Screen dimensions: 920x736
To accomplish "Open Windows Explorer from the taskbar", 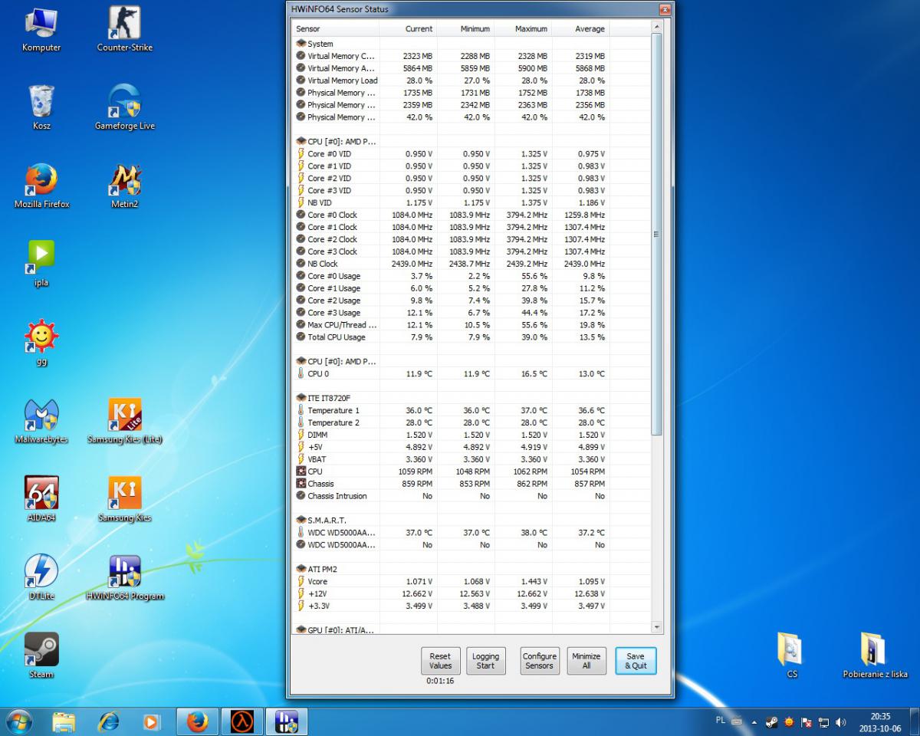I will pyautogui.click(x=64, y=721).
